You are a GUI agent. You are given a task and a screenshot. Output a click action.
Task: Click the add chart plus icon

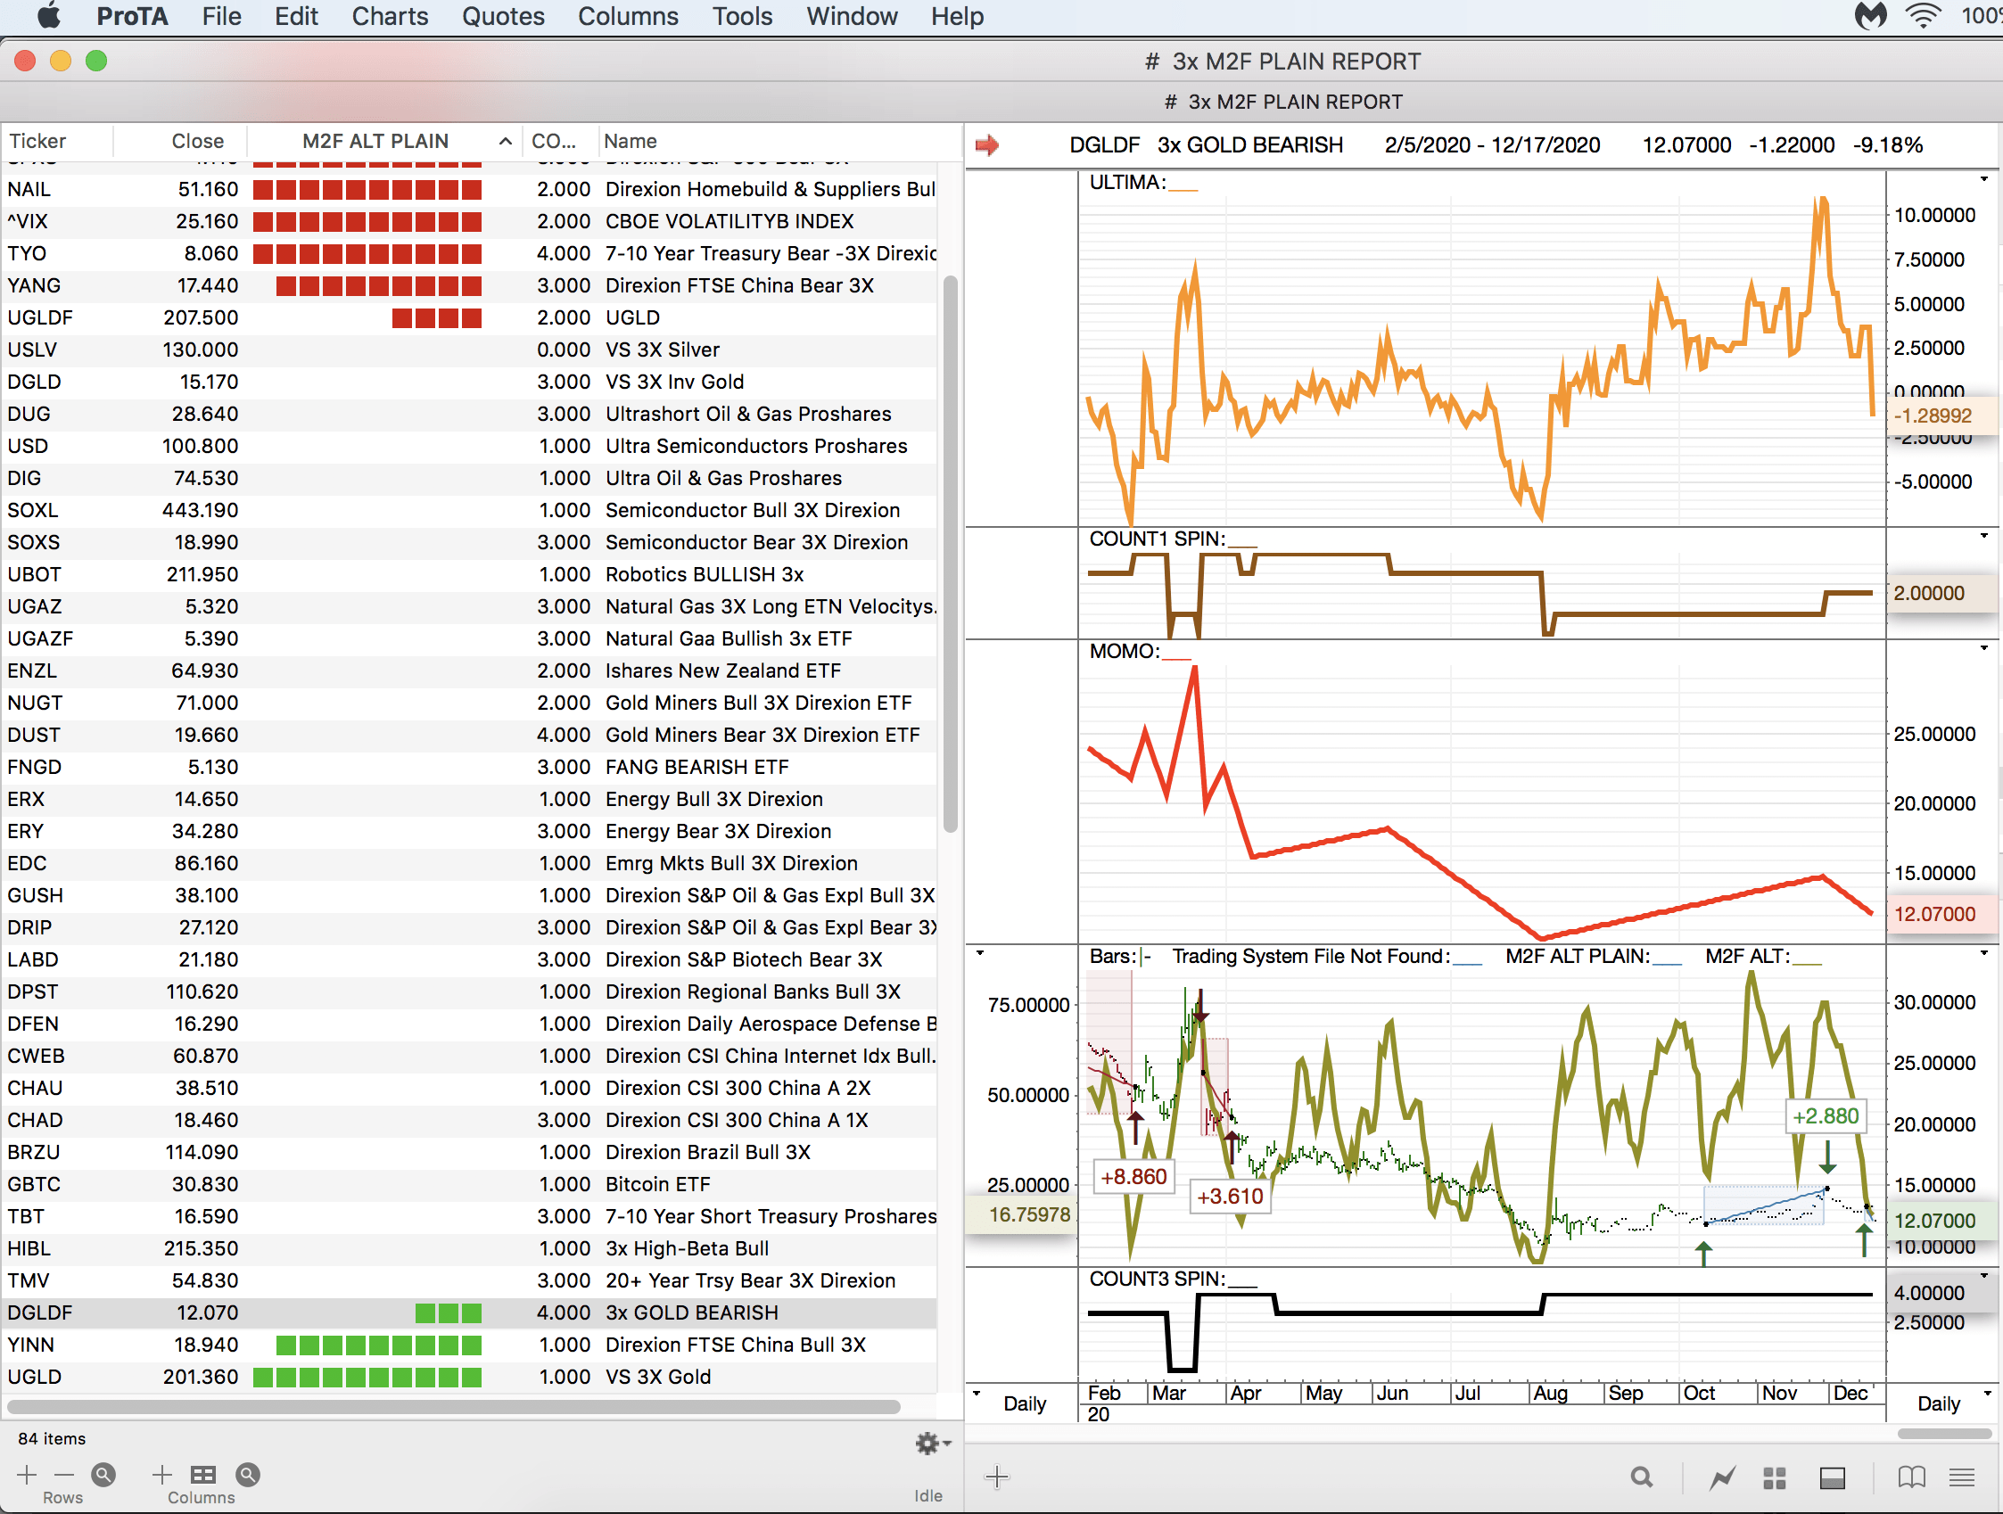996,1477
